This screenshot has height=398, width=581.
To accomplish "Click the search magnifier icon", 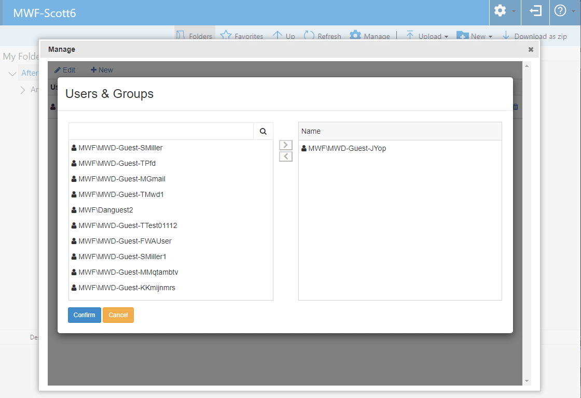I will click(263, 132).
